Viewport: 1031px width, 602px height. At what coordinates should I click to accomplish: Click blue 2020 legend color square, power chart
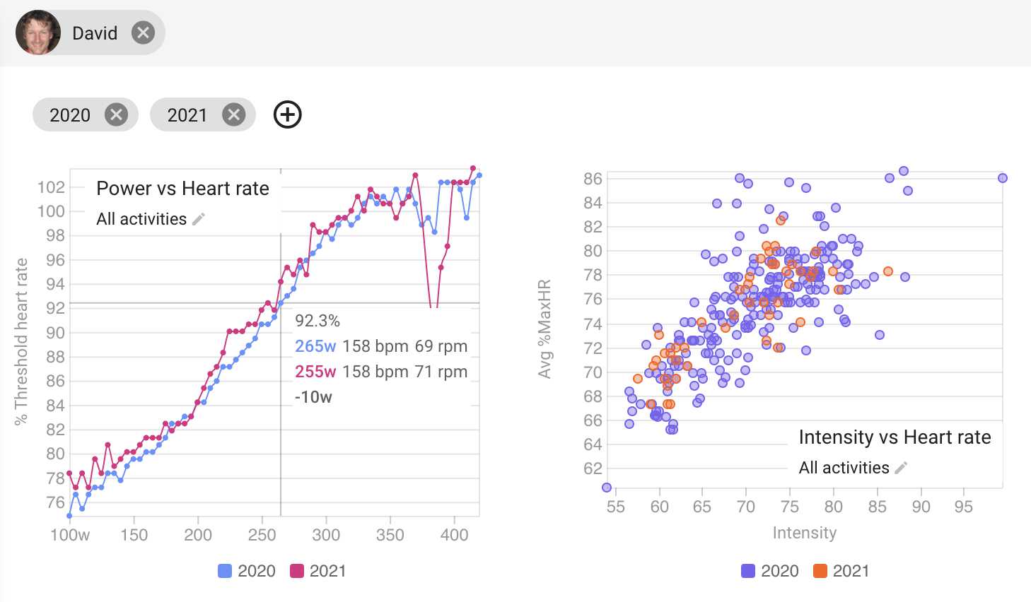225,571
